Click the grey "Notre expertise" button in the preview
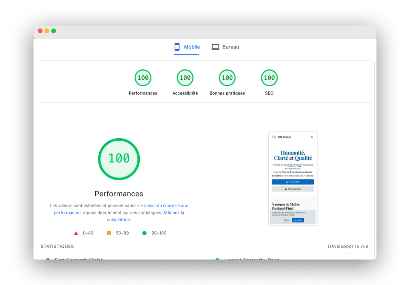 point(293,189)
